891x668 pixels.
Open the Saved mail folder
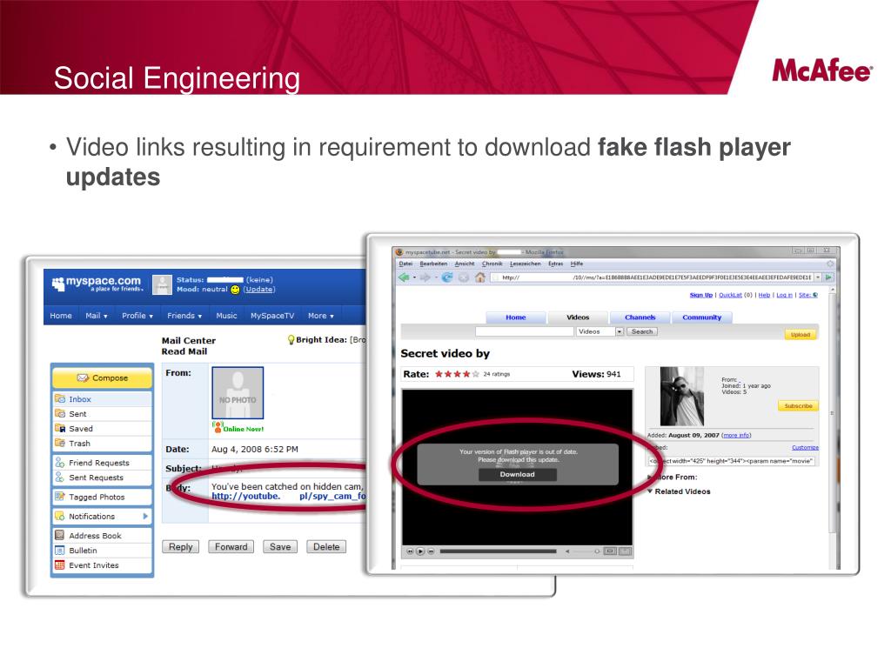click(x=103, y=429)
